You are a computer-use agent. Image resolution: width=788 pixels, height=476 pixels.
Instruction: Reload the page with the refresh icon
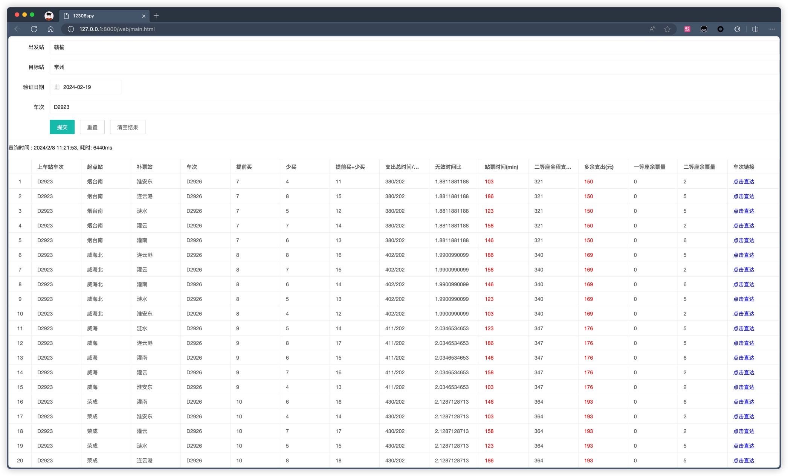point(34,29)
